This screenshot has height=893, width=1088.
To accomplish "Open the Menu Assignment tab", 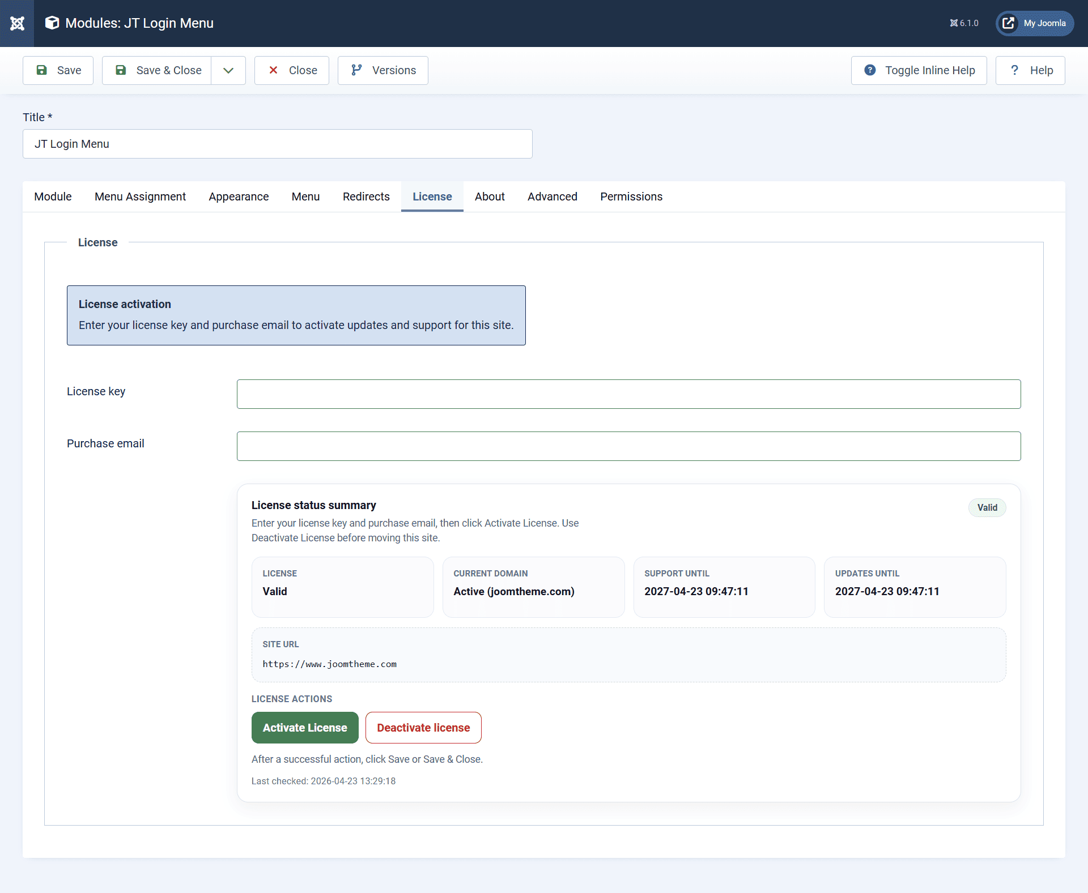I will coord(140,196).
